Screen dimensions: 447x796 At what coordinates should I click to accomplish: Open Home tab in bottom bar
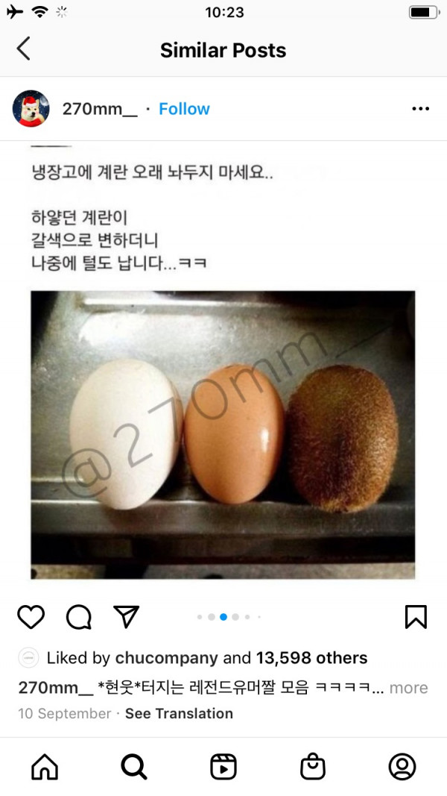pyautogui.click(x=45, y=767)
